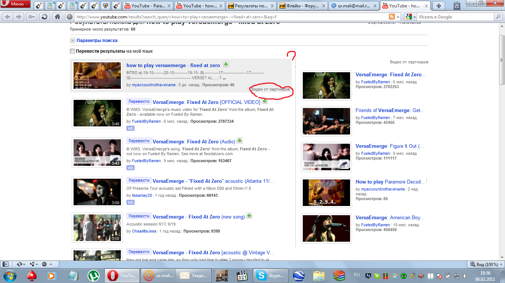
Task: Click 'Перевести' button beside '"Fixed At Zero" acoustic'
Action: [x=139, y=180]
